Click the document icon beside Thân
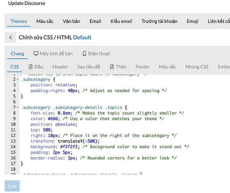This screenshot has width=230, height=193. [112, 67]
